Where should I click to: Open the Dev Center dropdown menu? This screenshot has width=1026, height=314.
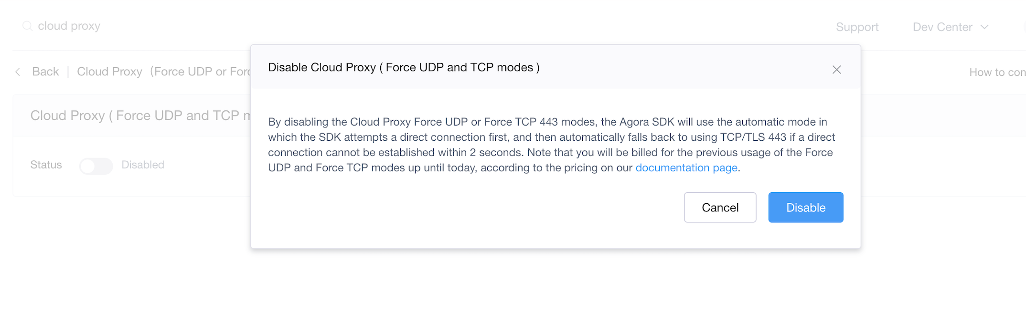pos(950,27)
